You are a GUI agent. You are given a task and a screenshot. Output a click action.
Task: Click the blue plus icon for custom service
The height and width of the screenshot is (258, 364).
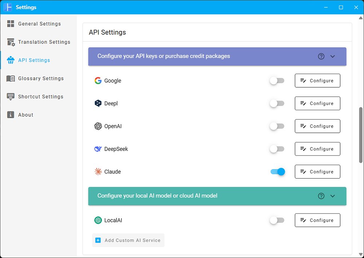(98, 241)
